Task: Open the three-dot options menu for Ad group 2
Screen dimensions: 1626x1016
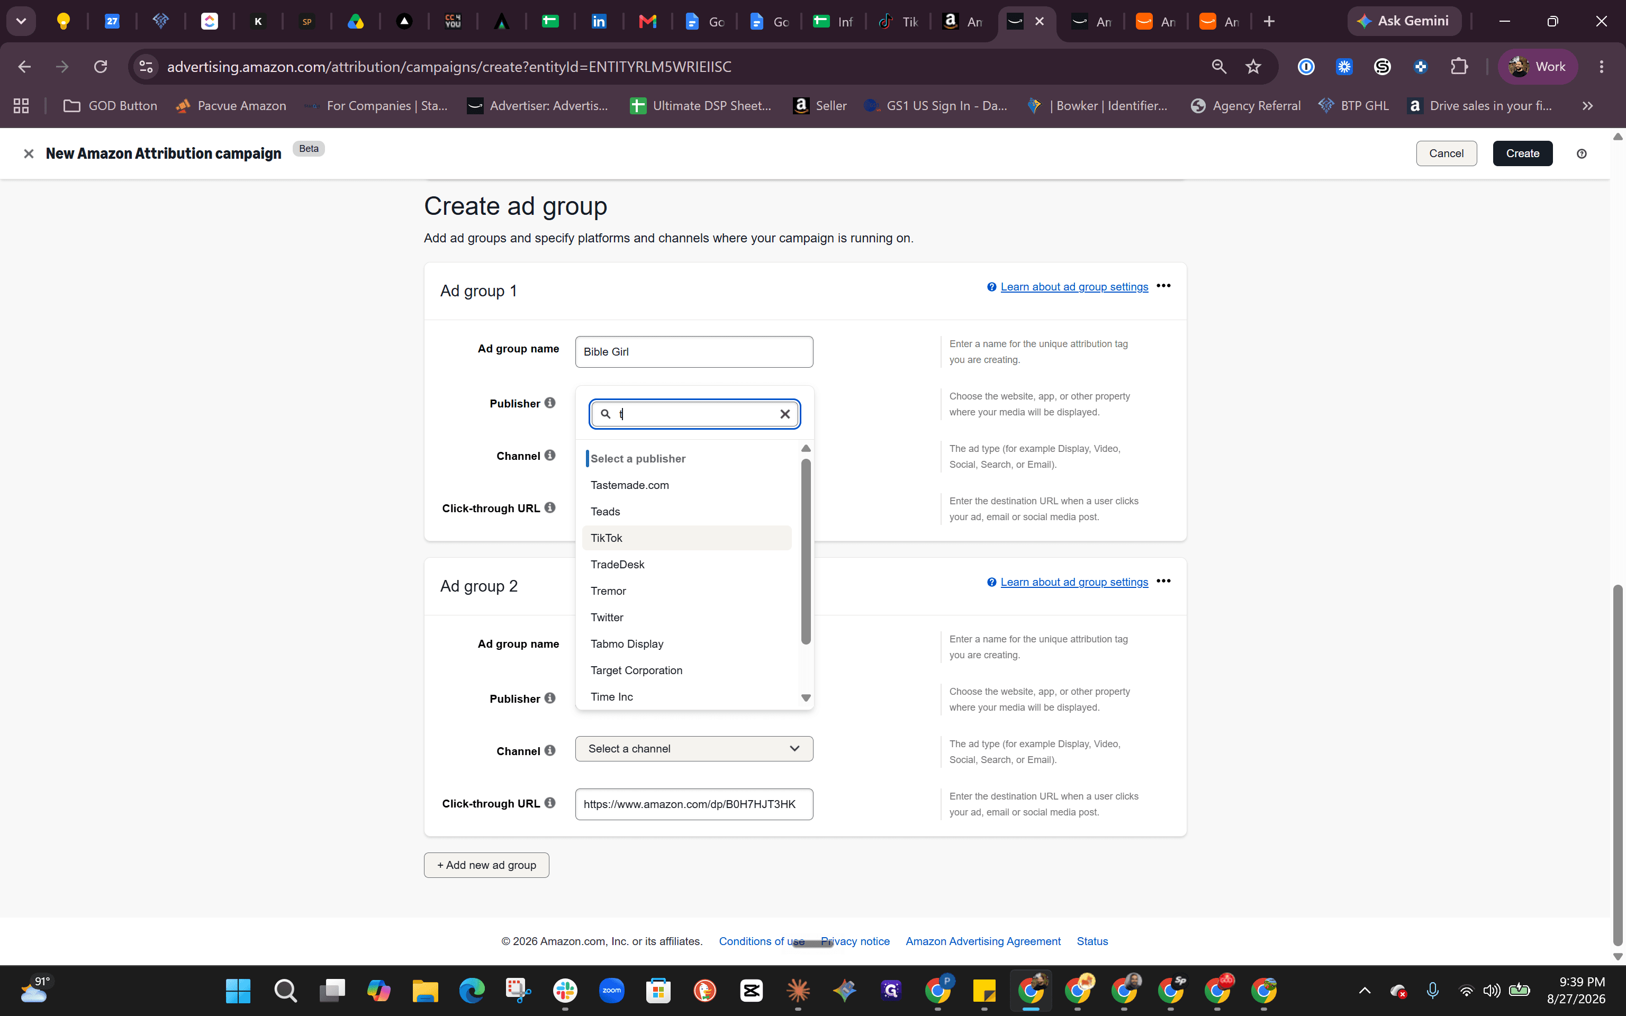Action: pos(1164,581)
